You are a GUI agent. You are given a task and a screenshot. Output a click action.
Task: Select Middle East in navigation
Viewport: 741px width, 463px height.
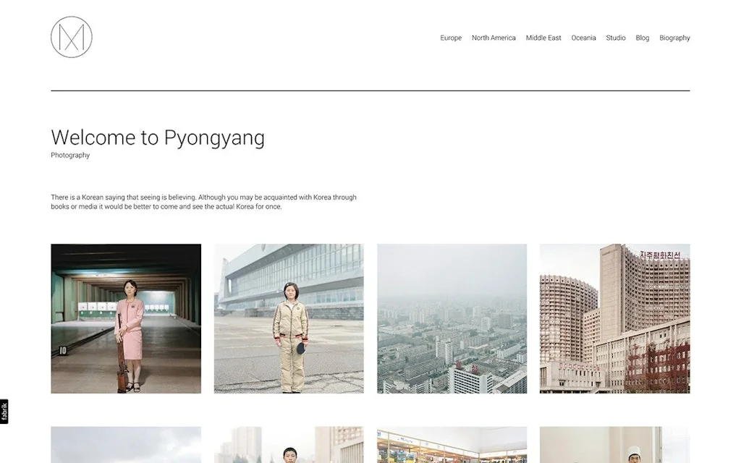coord(543,38)
